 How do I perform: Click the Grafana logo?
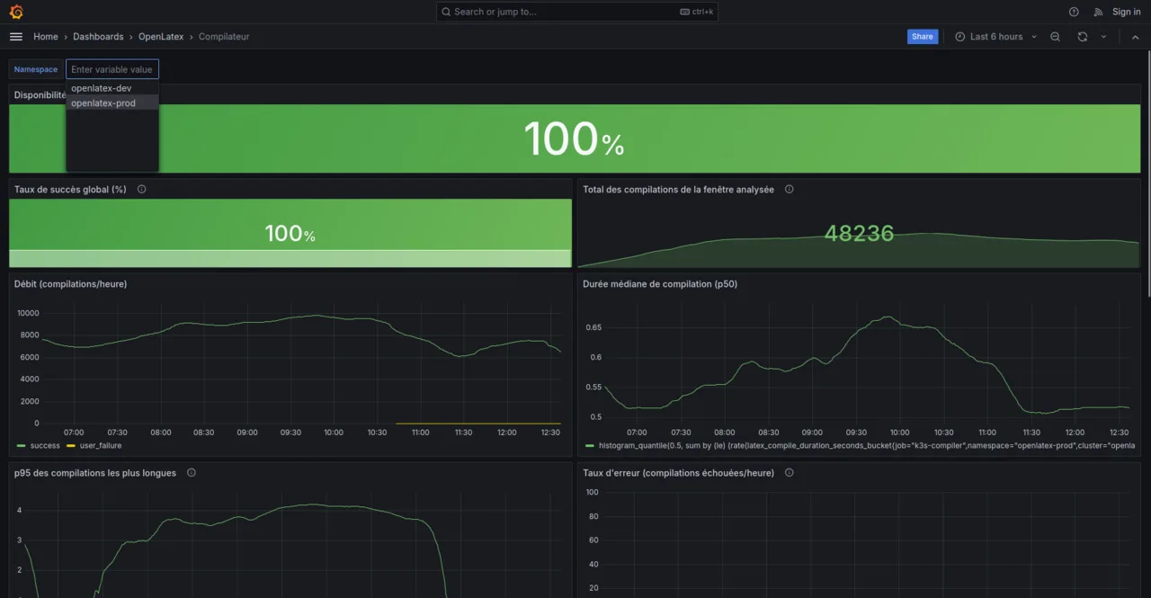[x=16, y=12]
